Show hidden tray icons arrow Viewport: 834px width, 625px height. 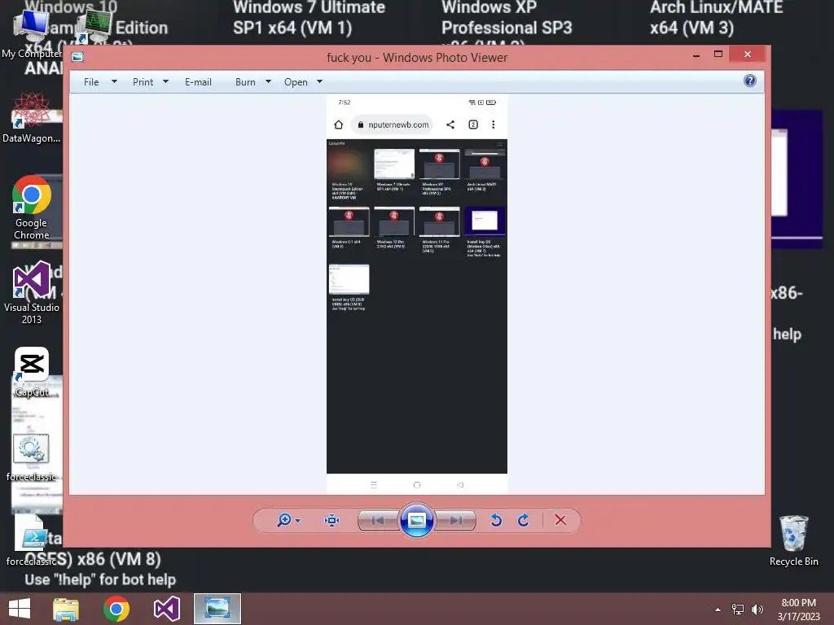pos(718,610)
